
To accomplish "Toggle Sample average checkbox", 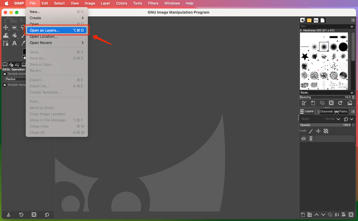I will 4,74.
